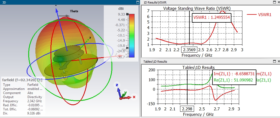Select the VSWR1 legend entry
Viewport: 280px width, 118px height.
coord(259,15)
